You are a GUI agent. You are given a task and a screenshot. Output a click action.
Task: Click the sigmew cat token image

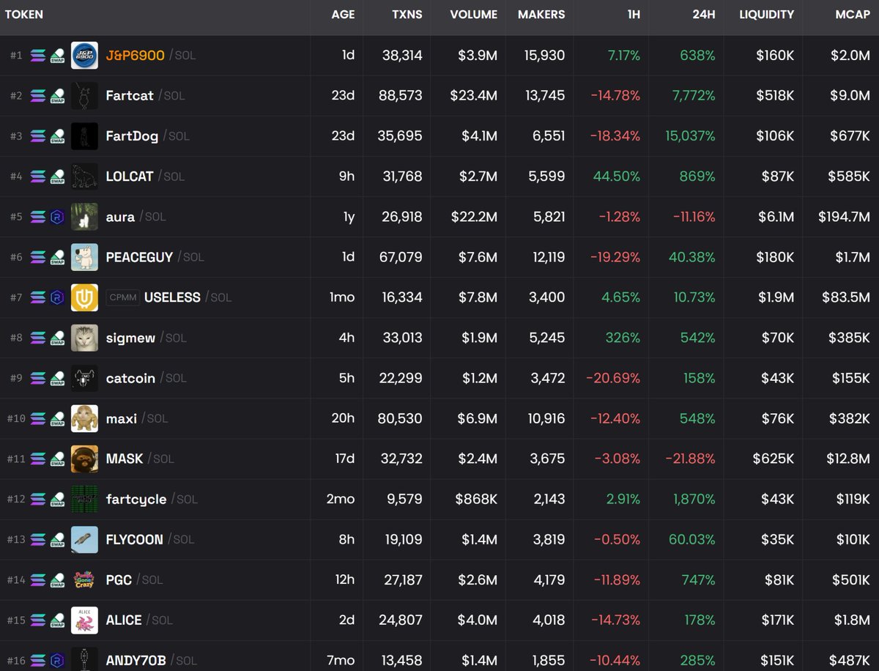point(84,338)
